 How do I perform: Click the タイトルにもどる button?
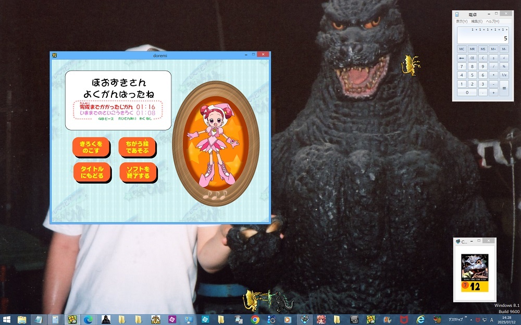coord(92,173)
